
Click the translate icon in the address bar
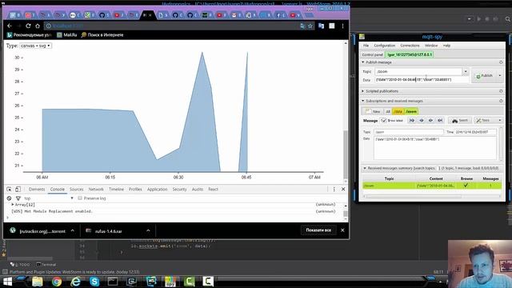[302, 26]
